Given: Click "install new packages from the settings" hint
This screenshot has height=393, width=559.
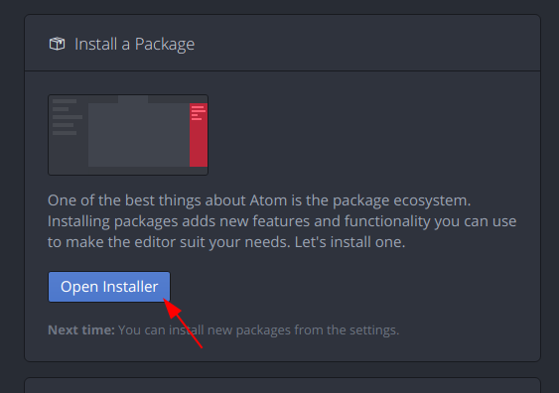Looking at the screenshot, I should click(x=283, y=330).
